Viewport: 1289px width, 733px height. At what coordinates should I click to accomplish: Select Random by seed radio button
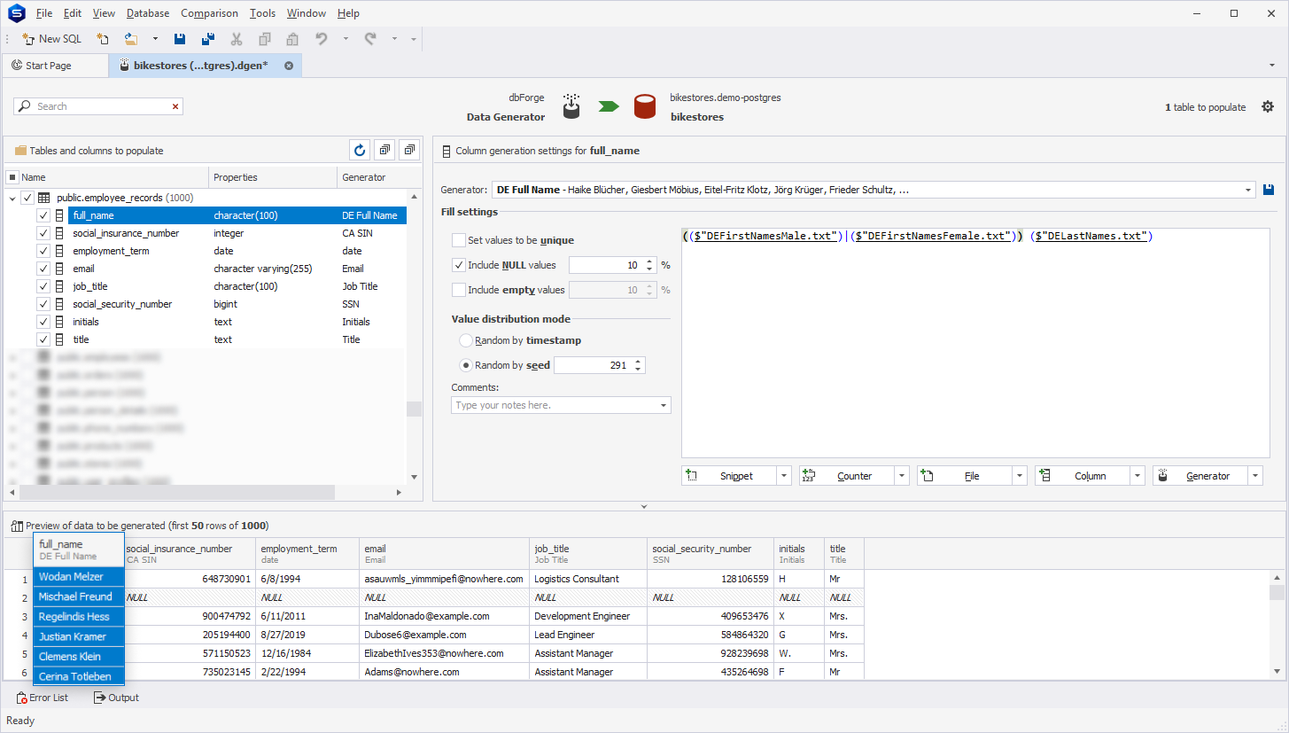[x=466, y=365]
